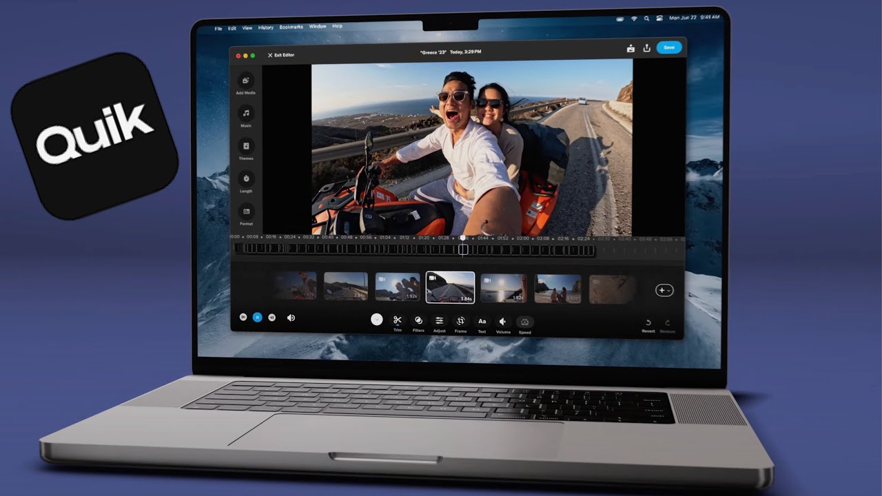Click Exit Editor
The height and width of the screenshot is (496, 882).
pyautogui.click(x=281, y=55)
